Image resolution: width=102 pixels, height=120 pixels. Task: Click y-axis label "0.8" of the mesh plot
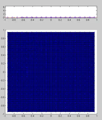point(3,38)
